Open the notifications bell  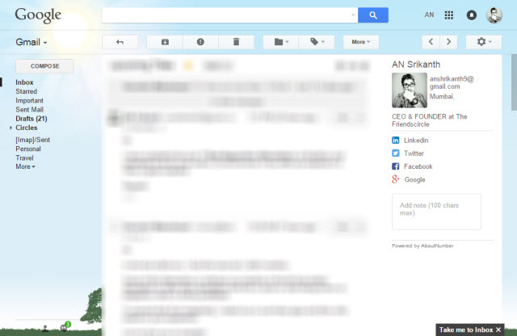point(472,15)
